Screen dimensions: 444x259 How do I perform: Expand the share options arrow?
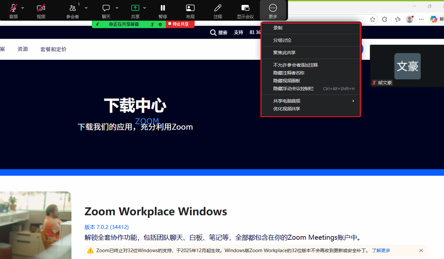click(x=145, y=8)
